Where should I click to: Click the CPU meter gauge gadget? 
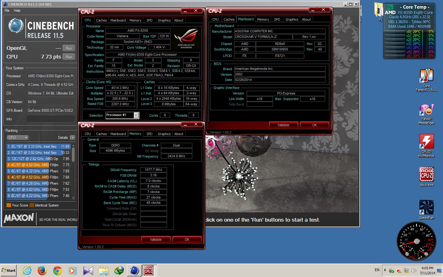coord(416,241)
